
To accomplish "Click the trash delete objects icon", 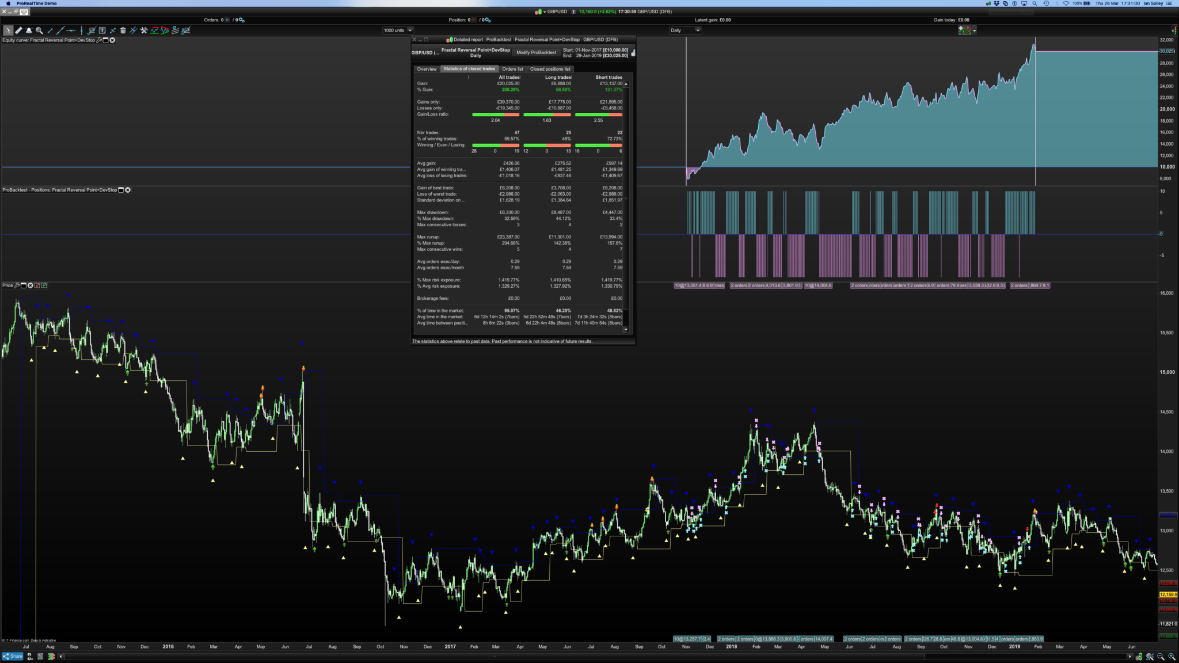I will 123,31.
